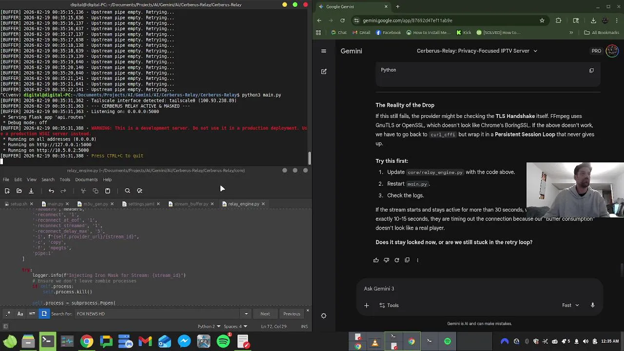This screenshot has width=624, height=351.
Task: Toggle whole word match search option
Action: tap(32, 314)
